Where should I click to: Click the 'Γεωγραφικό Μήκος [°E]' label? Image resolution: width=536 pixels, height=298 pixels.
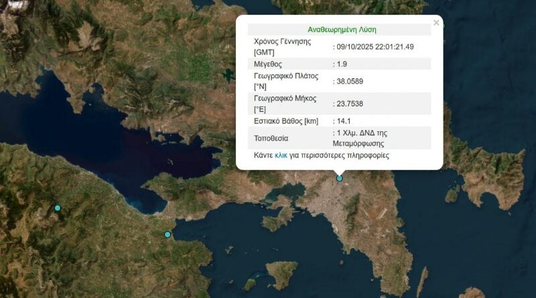pos(285,104)
